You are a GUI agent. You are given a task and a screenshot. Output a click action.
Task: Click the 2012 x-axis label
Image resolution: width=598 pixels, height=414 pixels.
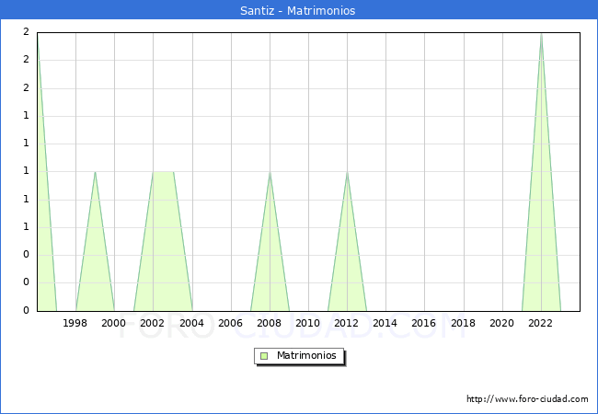click(x=346, y=323)
